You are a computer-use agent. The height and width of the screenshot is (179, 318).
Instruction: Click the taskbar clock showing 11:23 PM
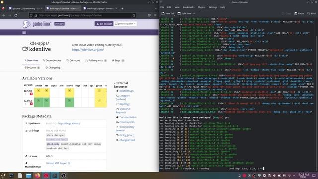click(303, 176)
